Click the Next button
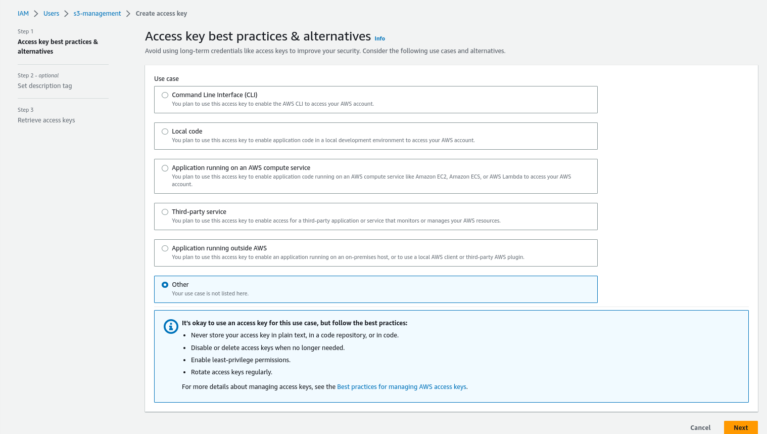767x434 pixels. pos(740,427)
